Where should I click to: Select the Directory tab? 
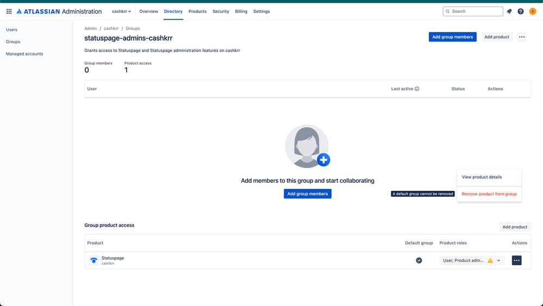point(173,11)
